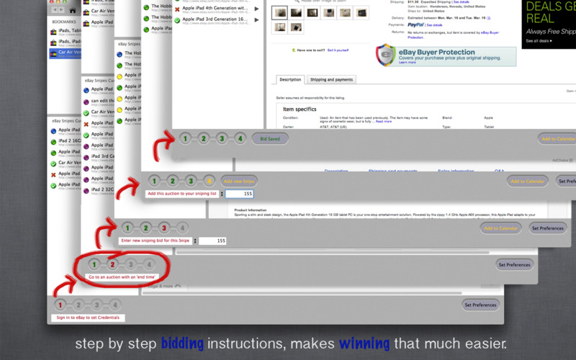Open the Description tab
The height and width of the screenshot is (360, 576).
coord(290,79)
